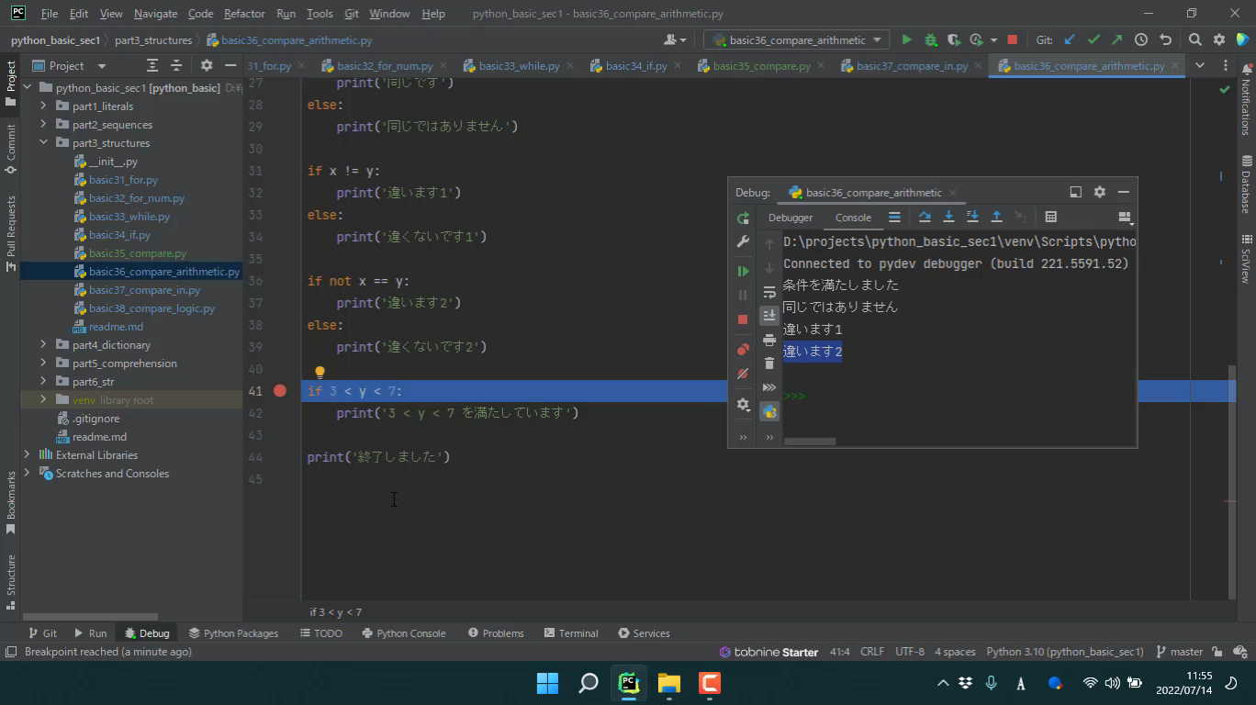Screen dimensions: 1256x705
Task: Open the Terminal tool window
Action: tap(570, 633)
